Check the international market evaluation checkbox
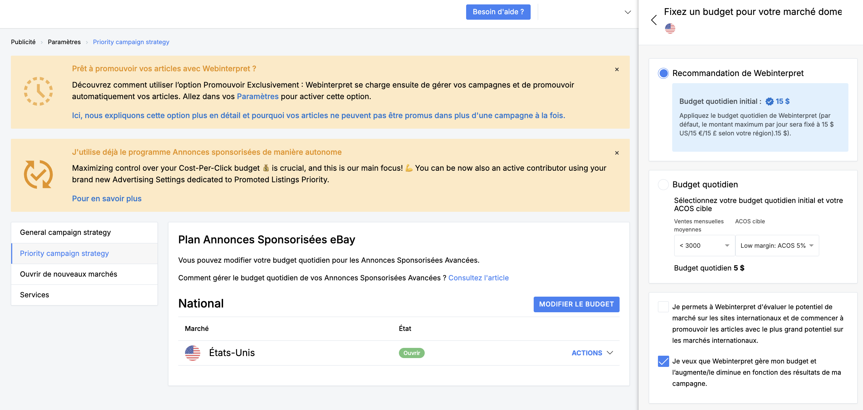The width and height of the screenshot is (863, 410). (663, 307)
